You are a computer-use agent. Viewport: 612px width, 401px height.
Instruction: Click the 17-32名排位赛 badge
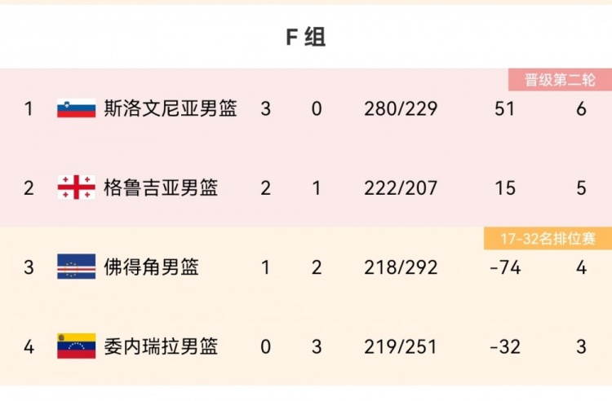[548, 239]
